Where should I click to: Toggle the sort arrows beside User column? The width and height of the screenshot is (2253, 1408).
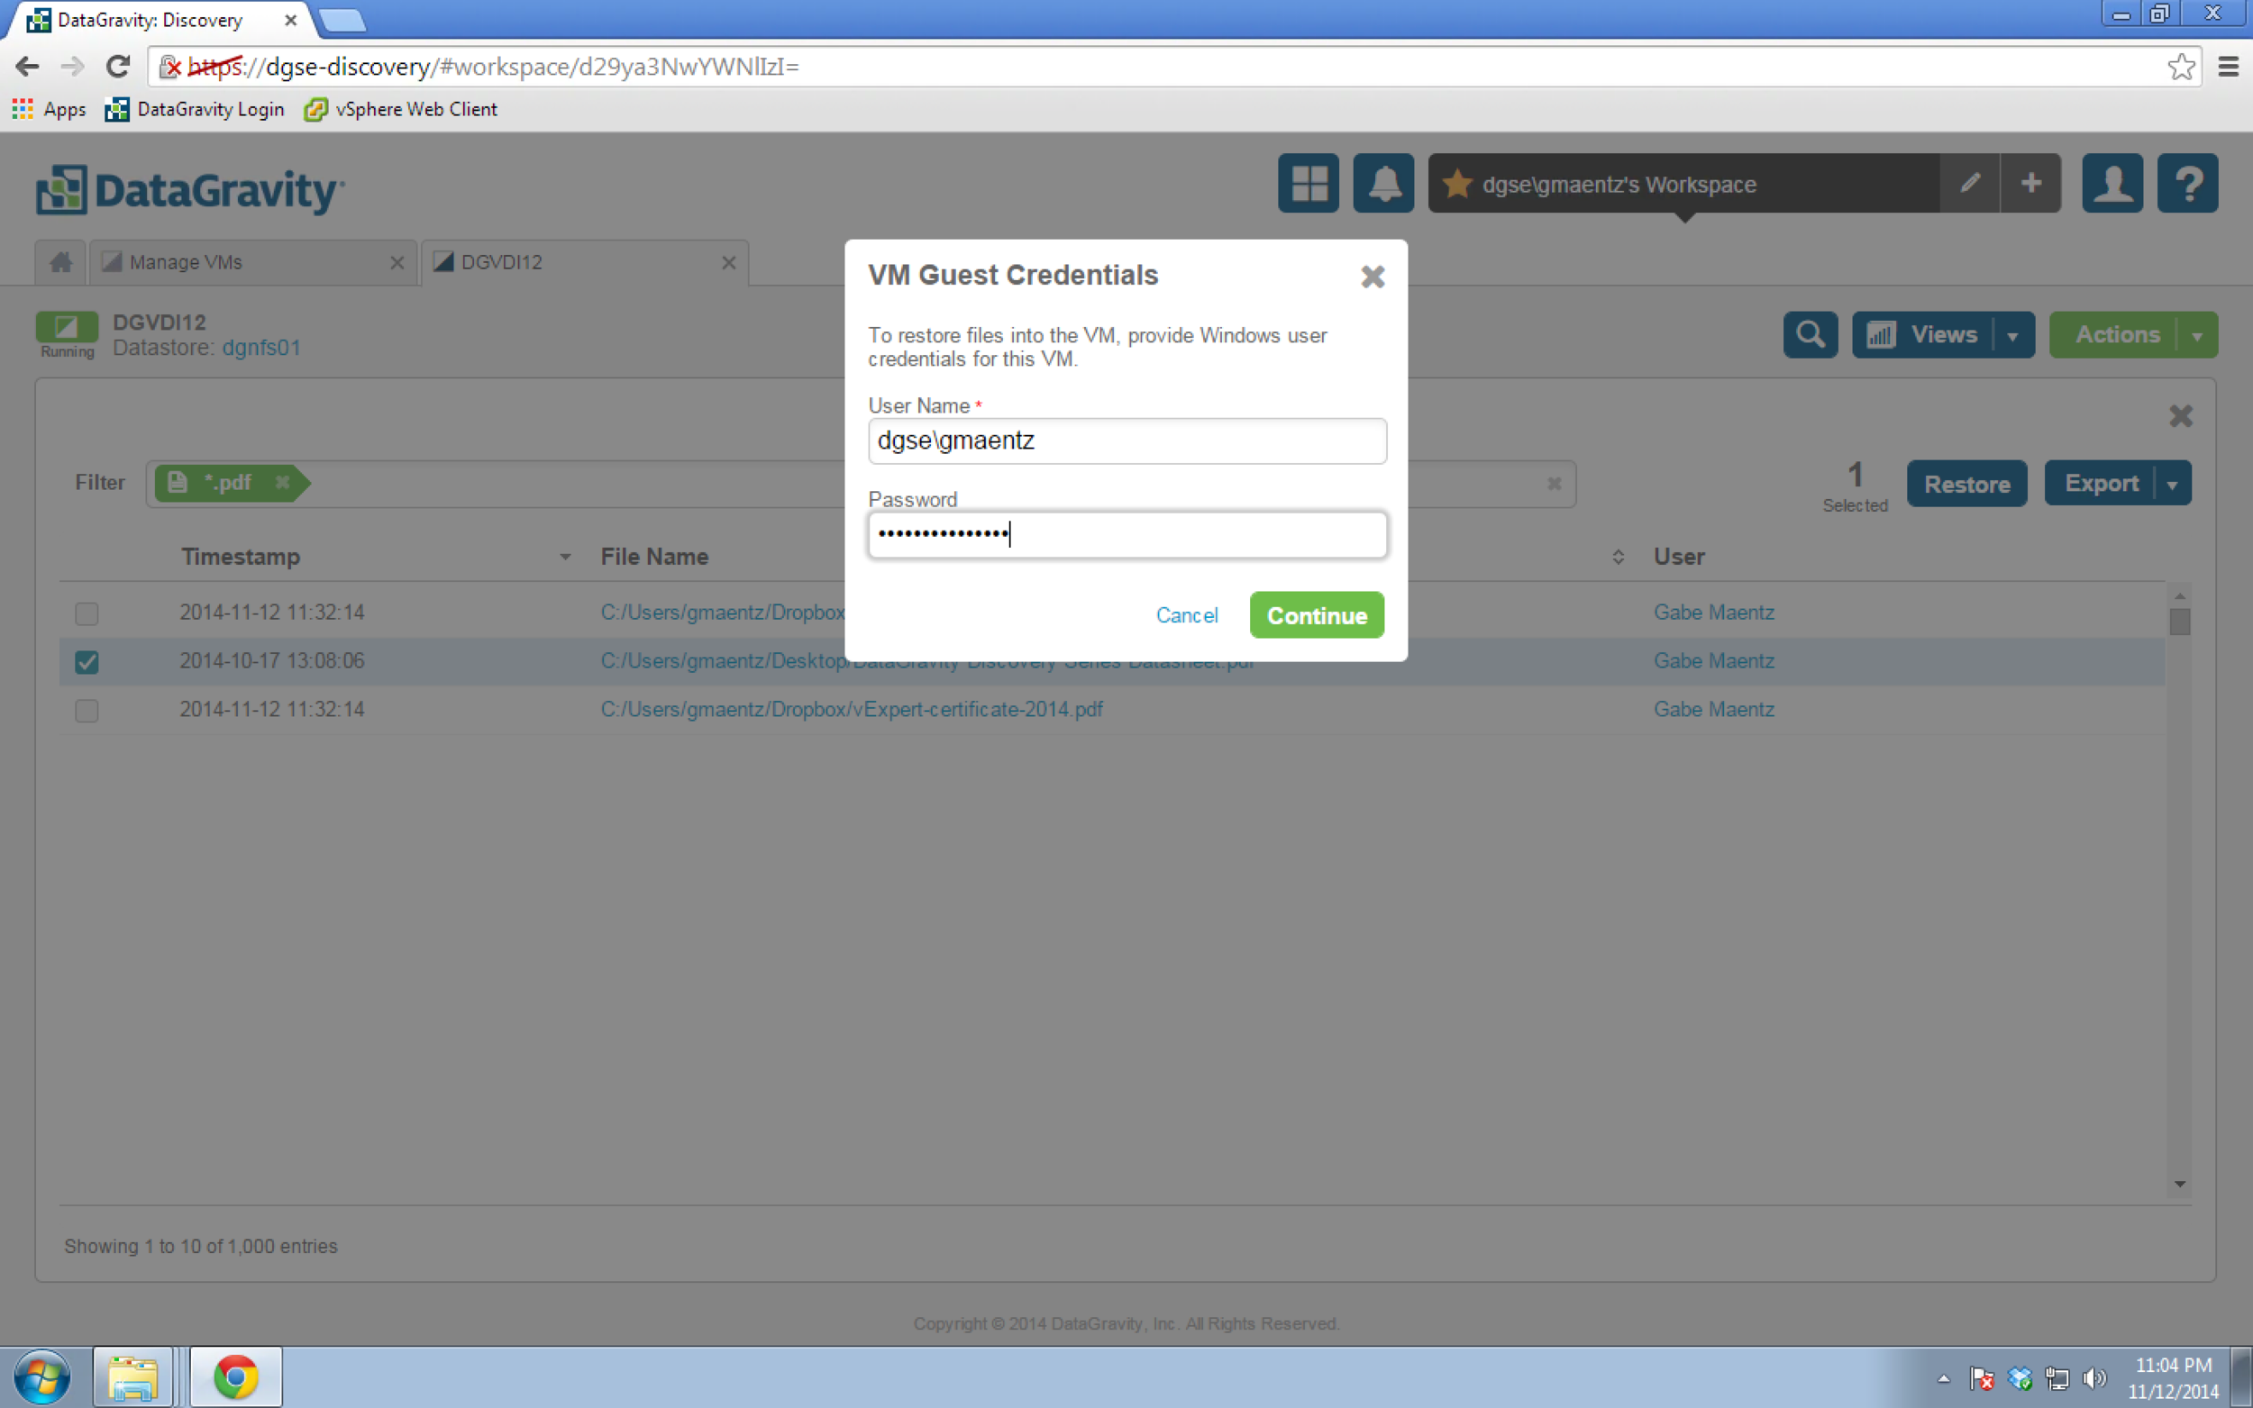point(1618,557)
